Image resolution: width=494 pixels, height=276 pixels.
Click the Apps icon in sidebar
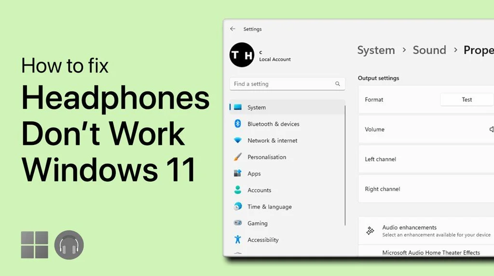238,173
